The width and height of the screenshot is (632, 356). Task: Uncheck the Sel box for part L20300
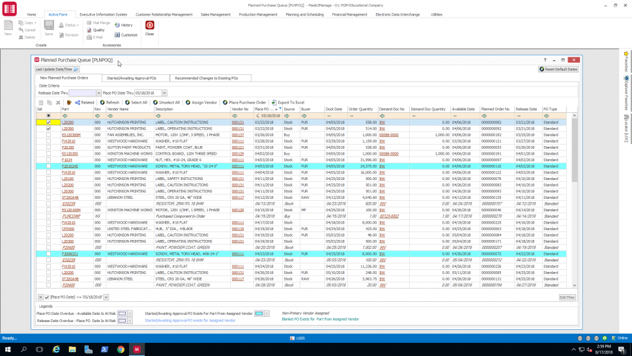coord(48,129)
